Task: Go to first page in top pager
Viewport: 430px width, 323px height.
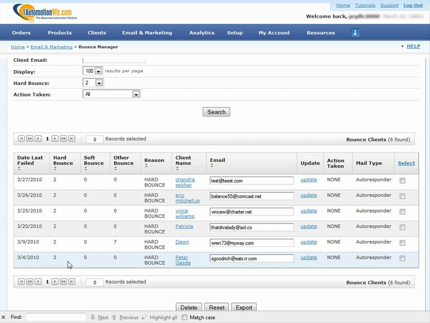Action: click(21, 139)
